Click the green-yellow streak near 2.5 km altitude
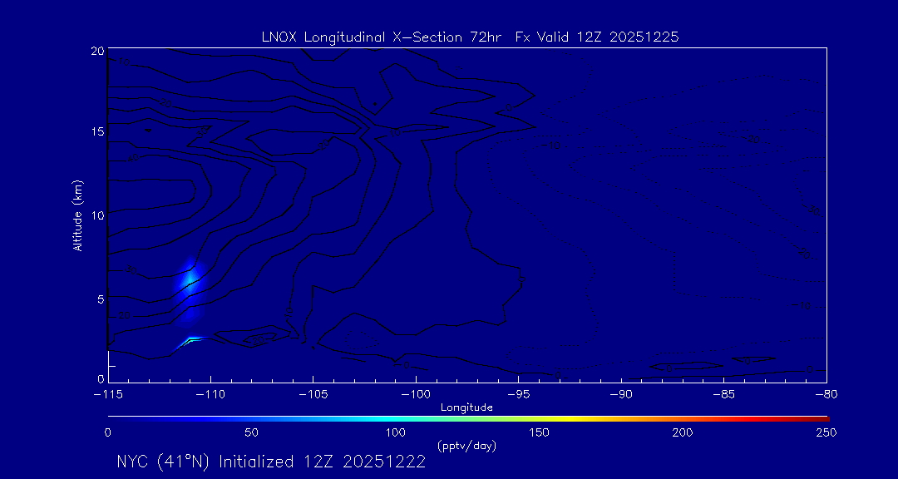 [192, 339]
